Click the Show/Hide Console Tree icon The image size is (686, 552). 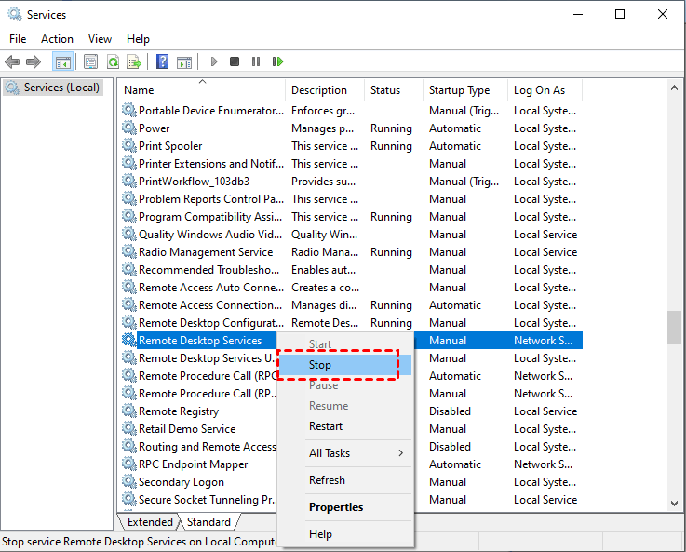point(62,62)
